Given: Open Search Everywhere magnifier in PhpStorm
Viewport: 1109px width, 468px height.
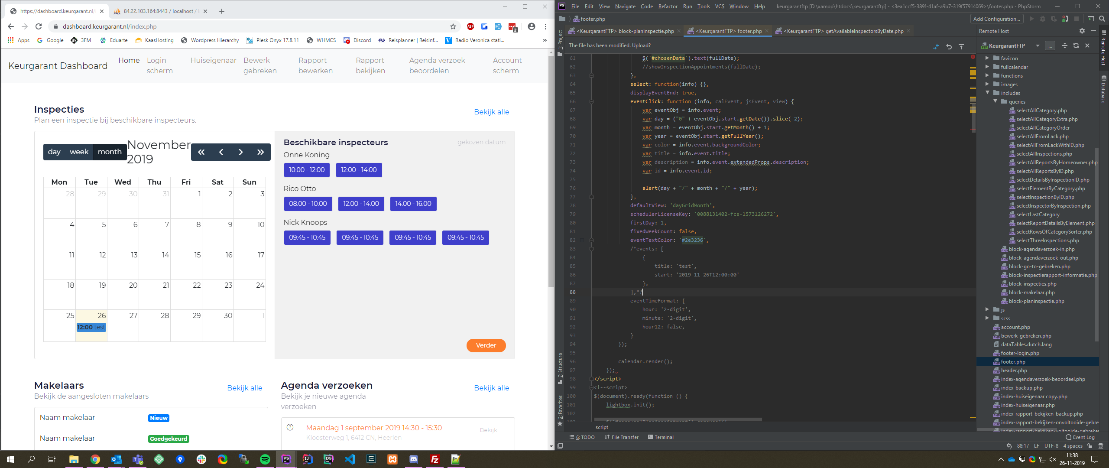Looking at the screenshot, I should [1102, 19].
